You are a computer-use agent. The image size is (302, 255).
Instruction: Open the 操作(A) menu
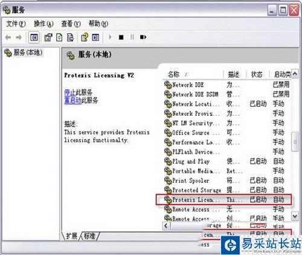coord(43,24)
